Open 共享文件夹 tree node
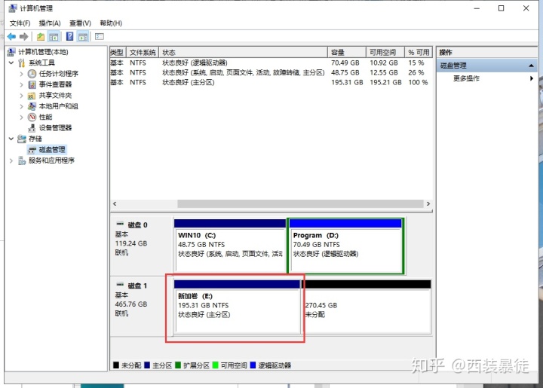The height and width of the screenshot is (388, 543). 55,95
